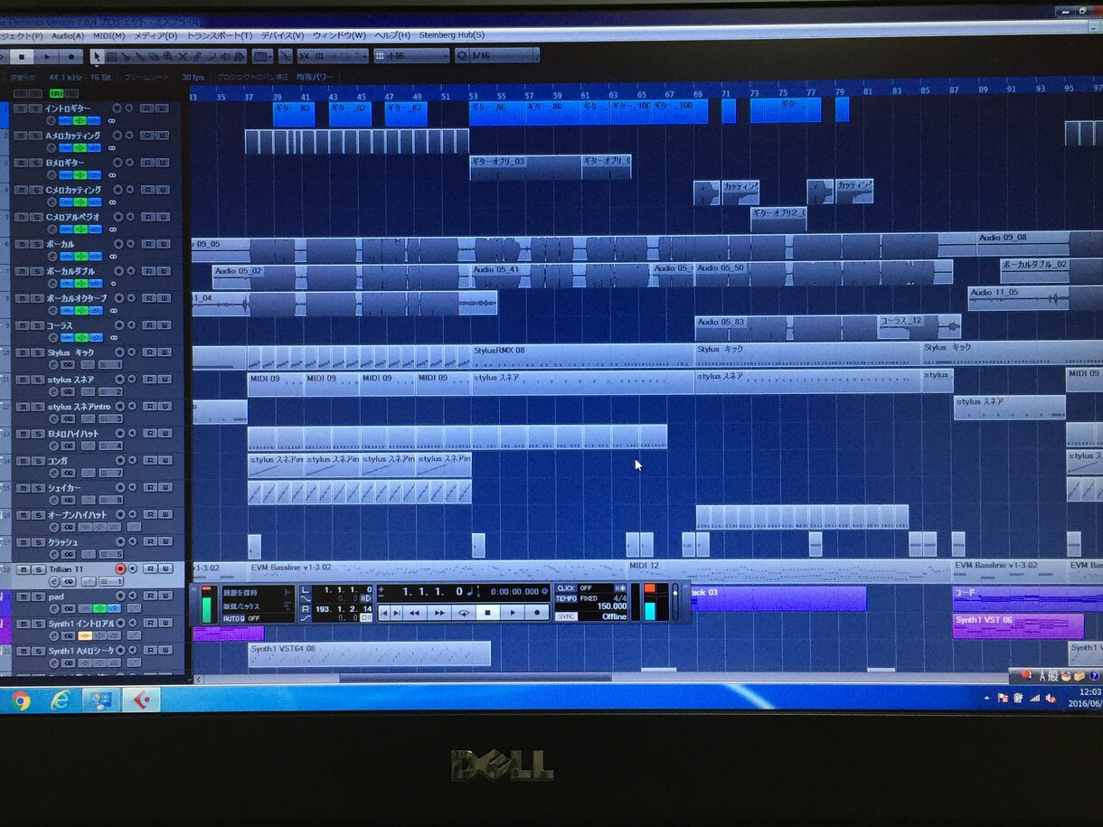Mute the クラッシュ track
The width and height of the screenshot is (1103, 827).
(x=23, y=542)
